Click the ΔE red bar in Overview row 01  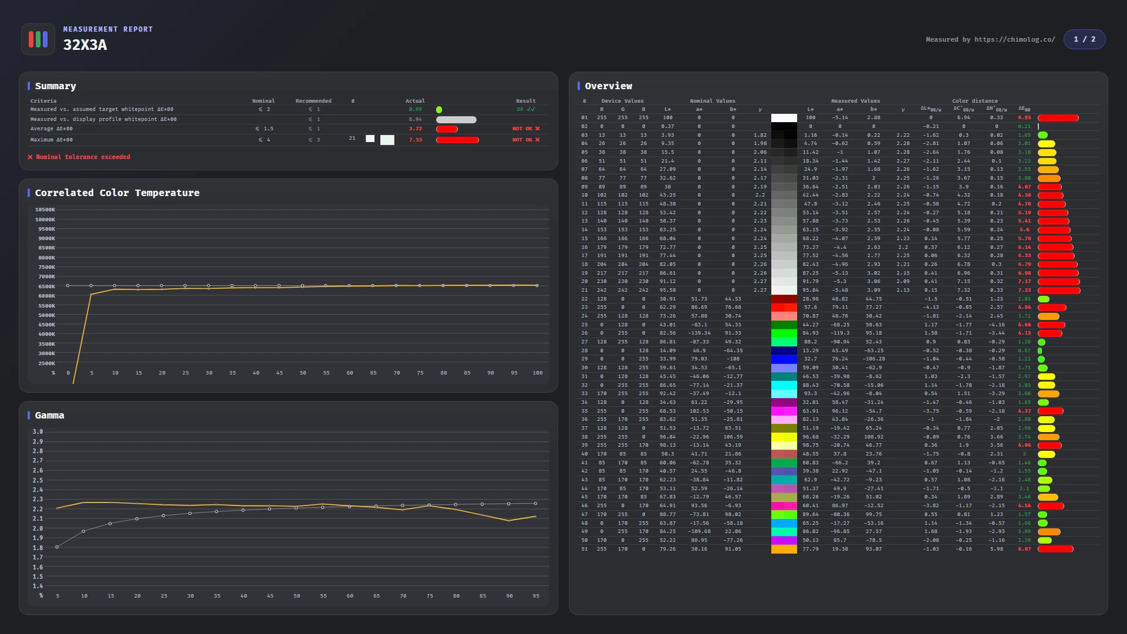1058,118
